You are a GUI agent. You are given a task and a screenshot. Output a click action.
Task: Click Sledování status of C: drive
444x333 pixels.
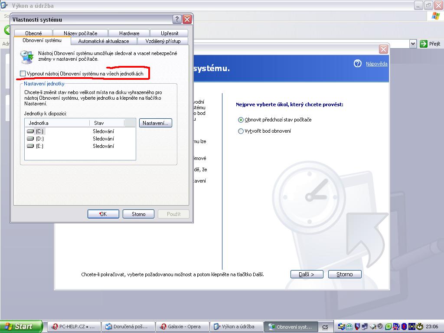[x=103, y=131]
